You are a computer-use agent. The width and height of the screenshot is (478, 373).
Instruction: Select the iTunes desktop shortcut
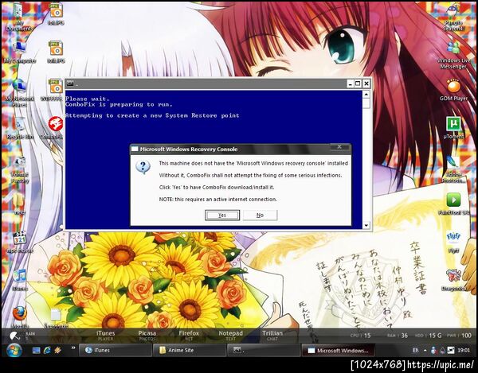20,280
